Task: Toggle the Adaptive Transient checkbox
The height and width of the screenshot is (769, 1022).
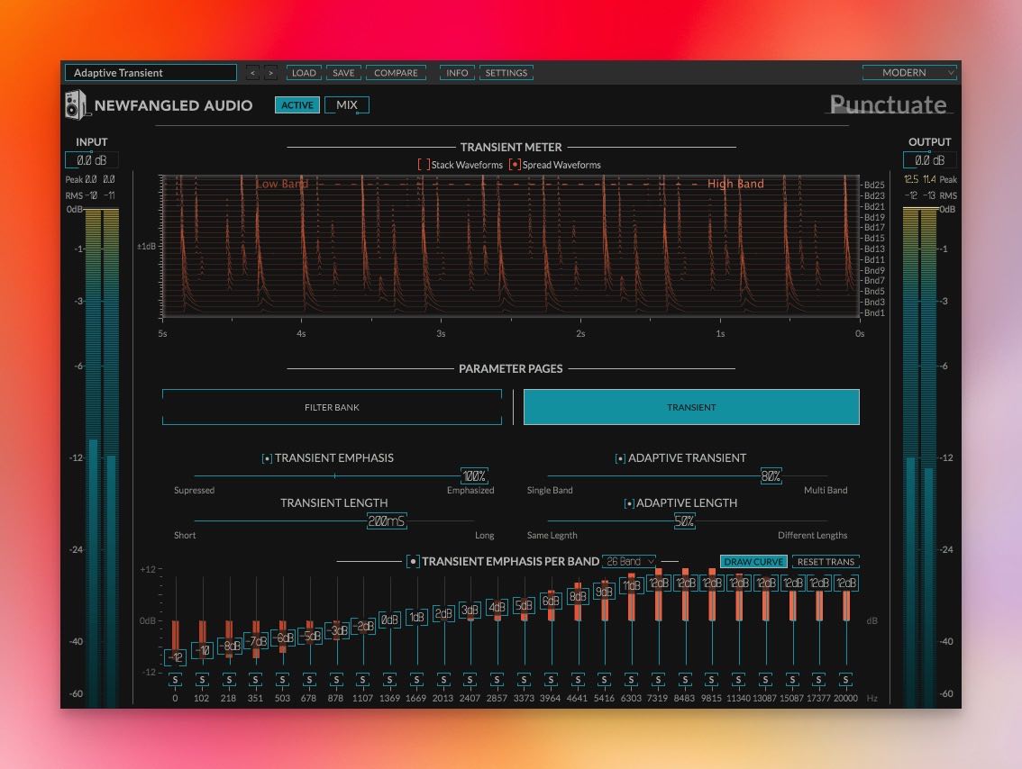Action: click(620, 458)
